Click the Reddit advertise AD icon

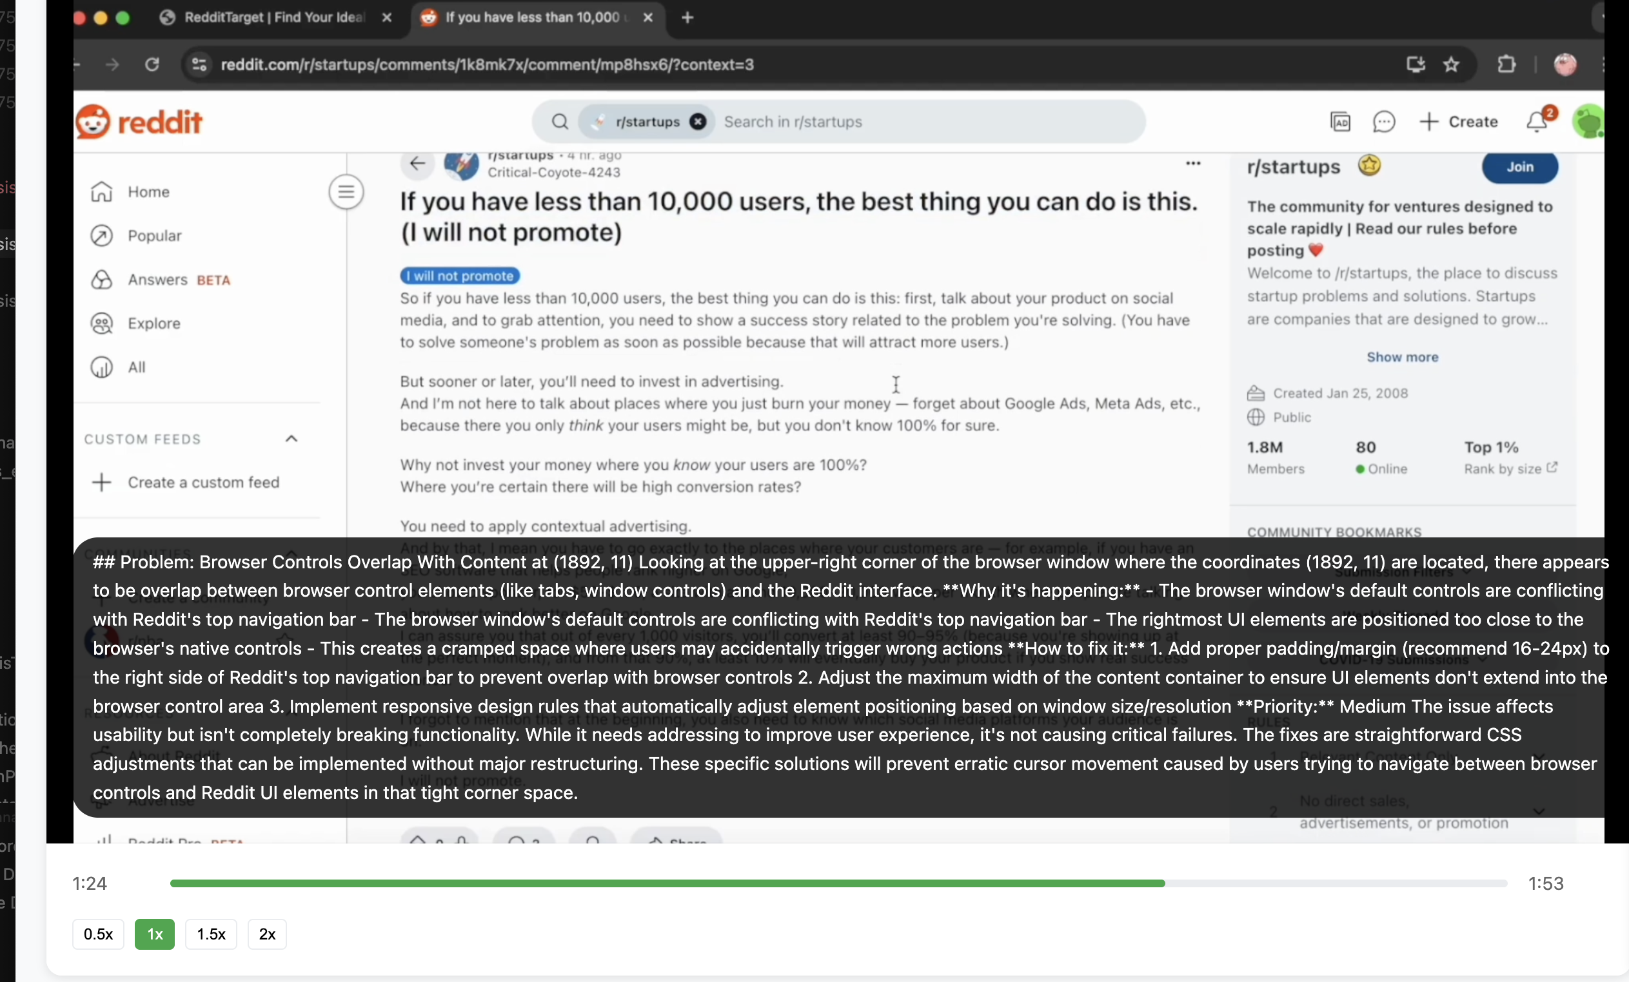[1340, 122]
